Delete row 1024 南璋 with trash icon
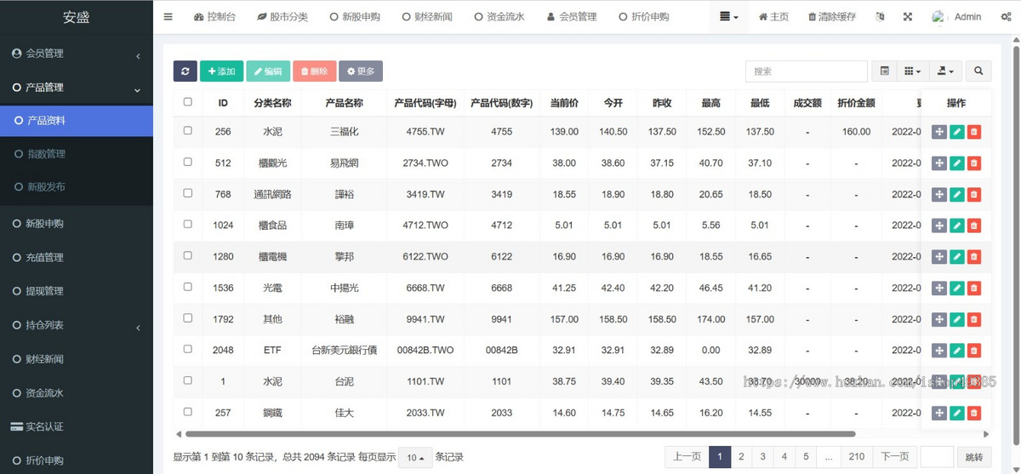Image resolution: width=1021 pixels, height=474 pixels. click(x=974, y=226)
